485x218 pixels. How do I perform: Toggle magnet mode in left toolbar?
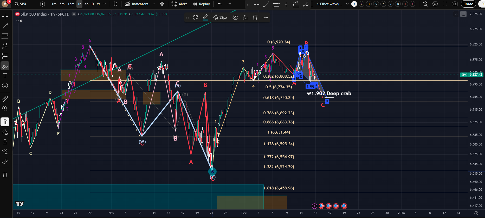point(5,122)
